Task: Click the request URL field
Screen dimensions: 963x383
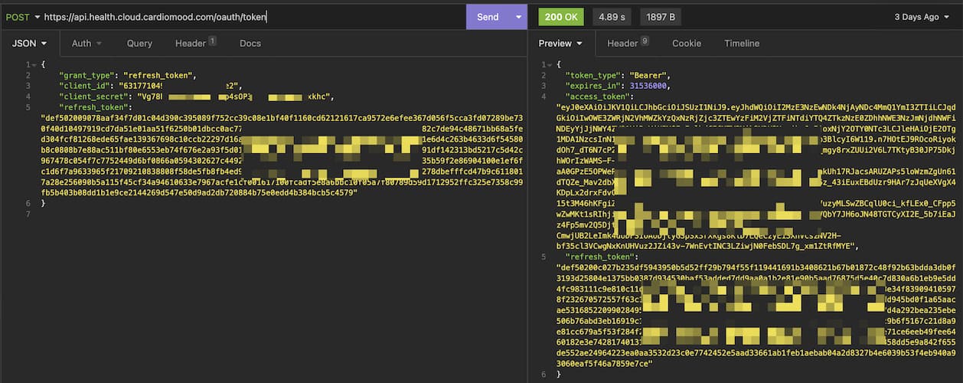Action: click(253, 17)
